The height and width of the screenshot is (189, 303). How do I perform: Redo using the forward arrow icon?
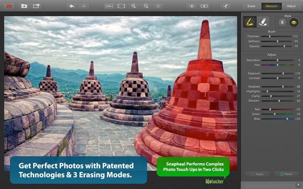[84, 6]
